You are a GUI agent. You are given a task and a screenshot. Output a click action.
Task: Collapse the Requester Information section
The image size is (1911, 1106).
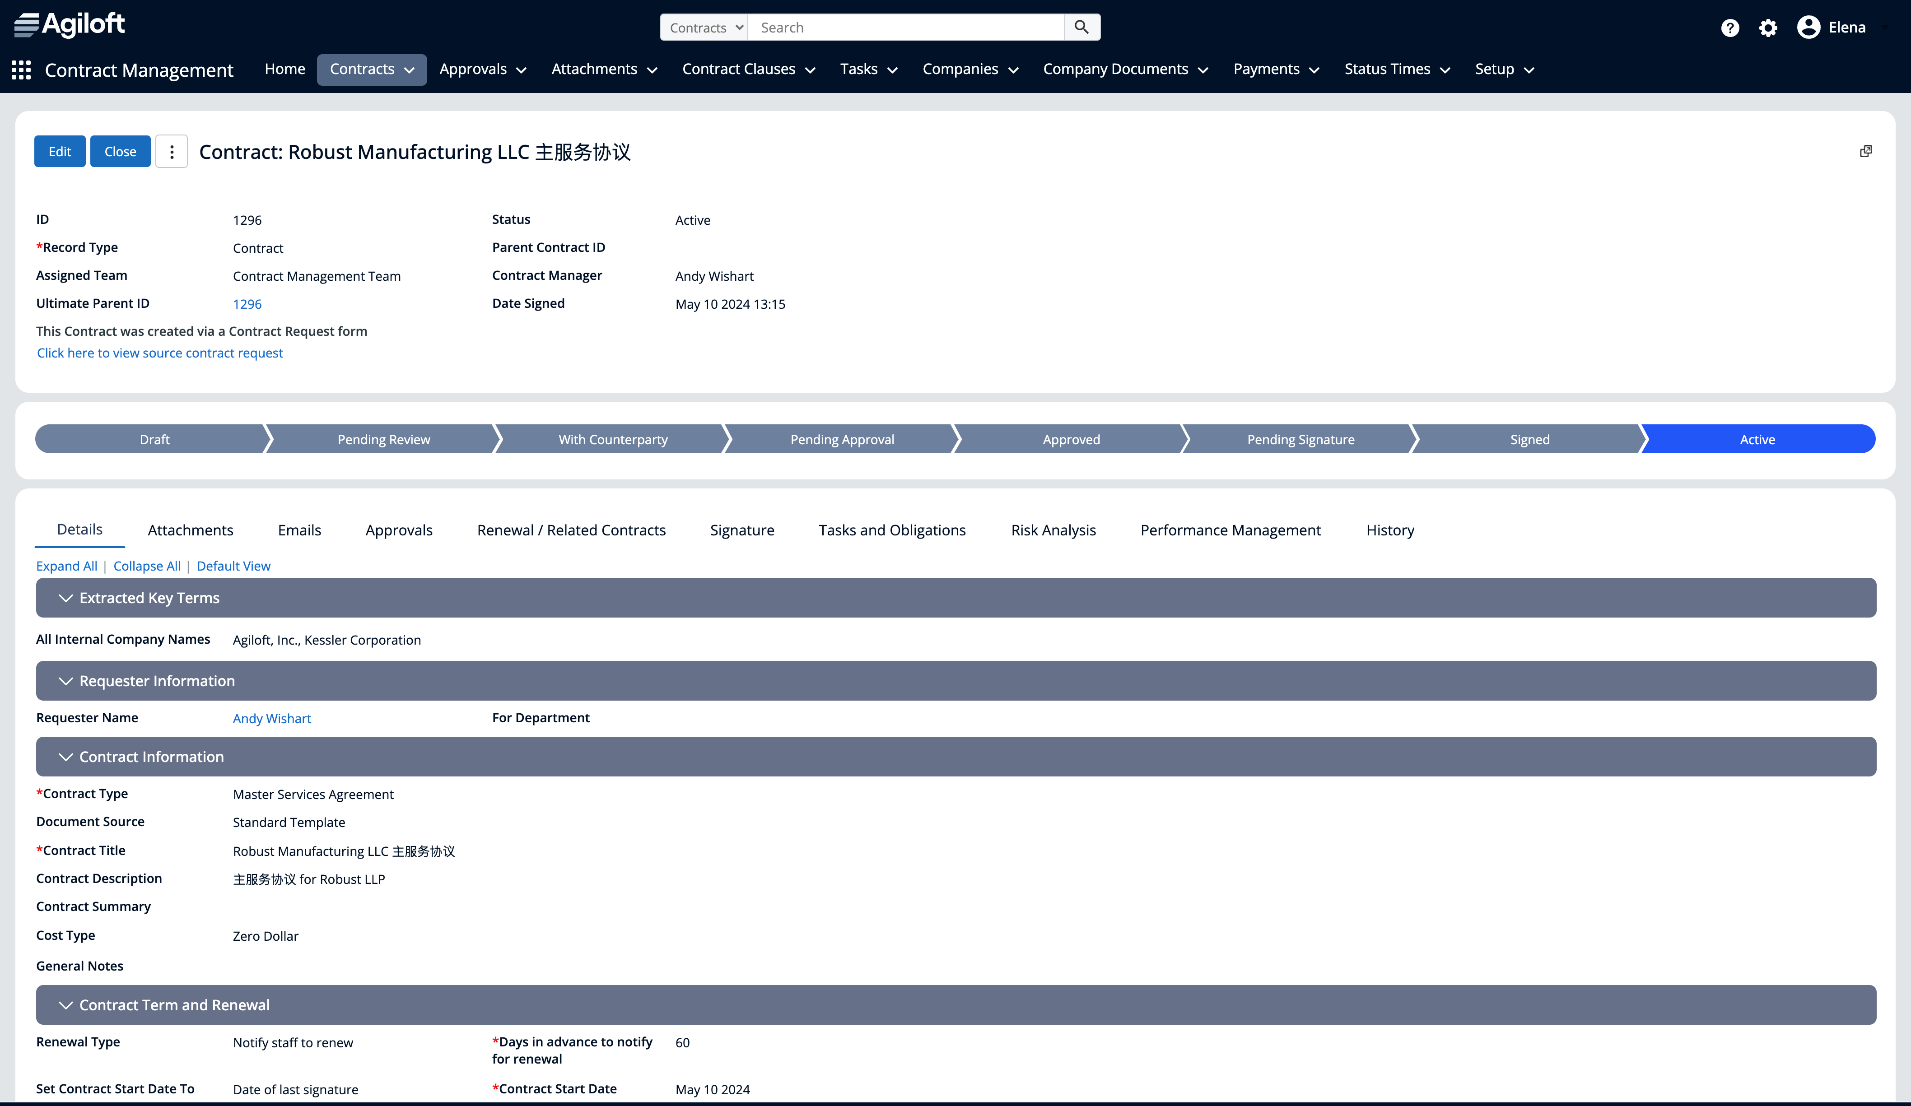click(x=66, y=681)
